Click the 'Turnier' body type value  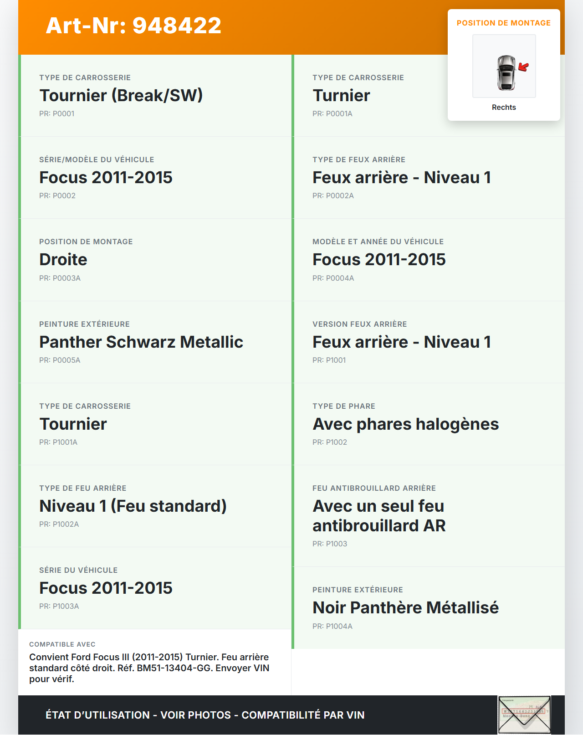(341, 96)
